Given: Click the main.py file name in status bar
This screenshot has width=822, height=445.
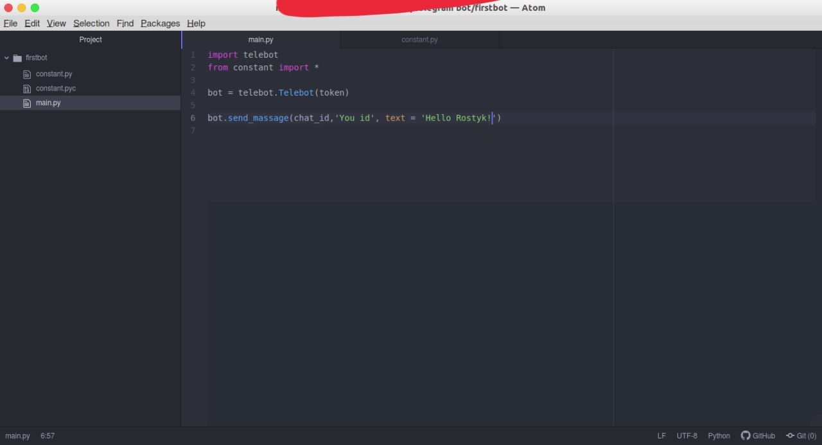Looking at the screenshot, I should [17, 435].
